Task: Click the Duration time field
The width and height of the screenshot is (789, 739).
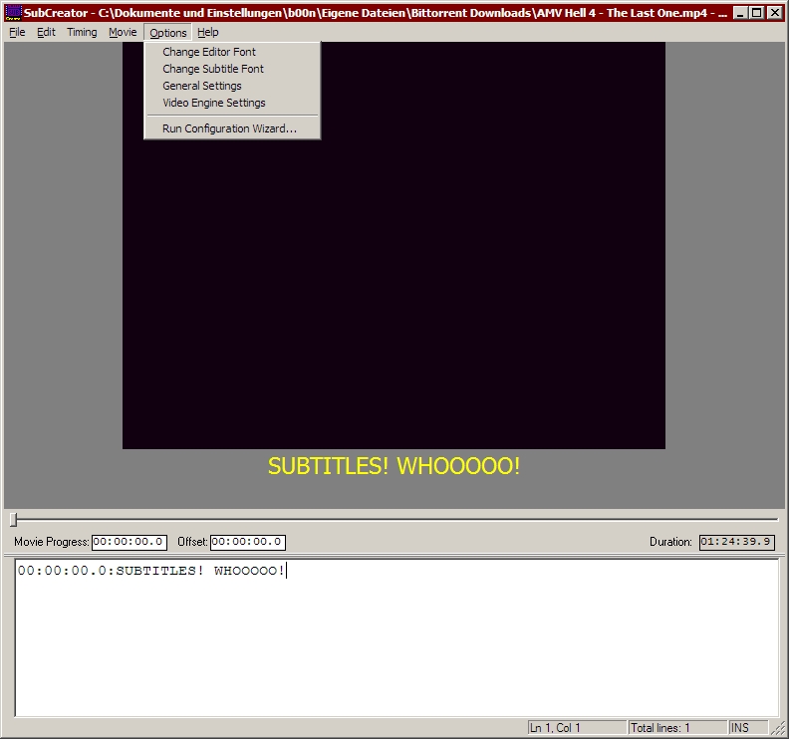Action: coord(736,543)
